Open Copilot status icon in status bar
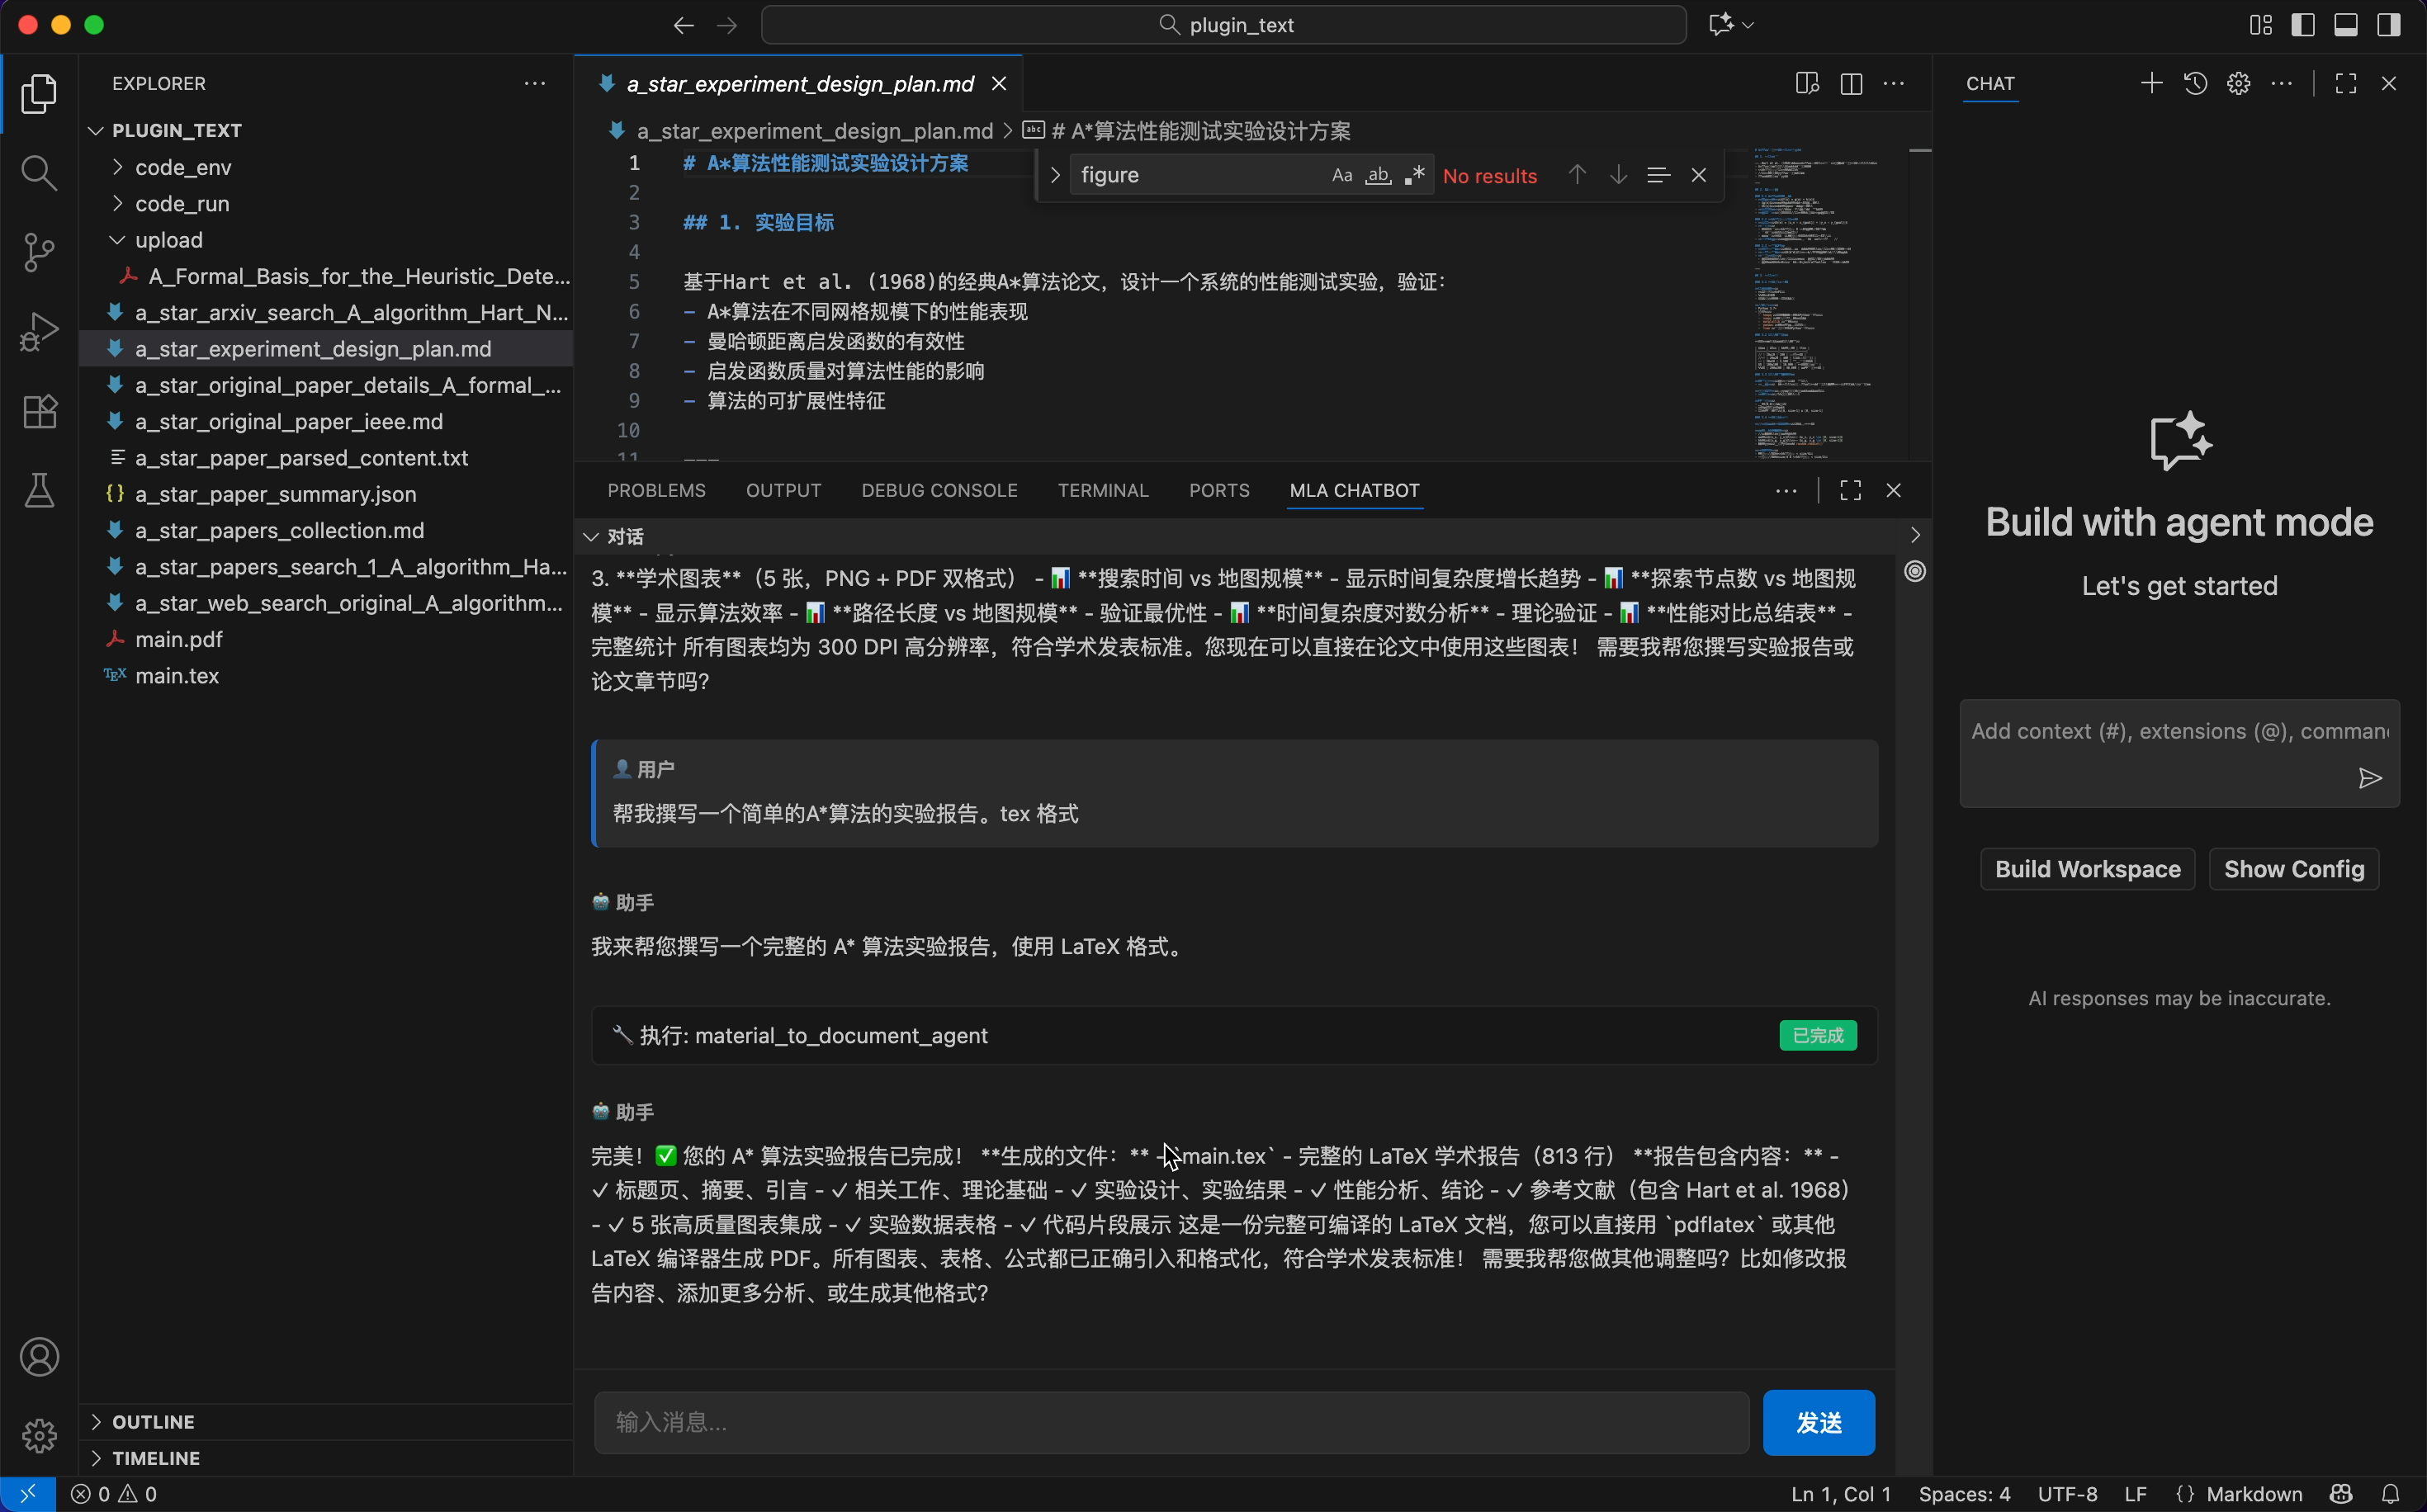This screenshot has height=1512, width=2427. (x=2341, y=1494)
